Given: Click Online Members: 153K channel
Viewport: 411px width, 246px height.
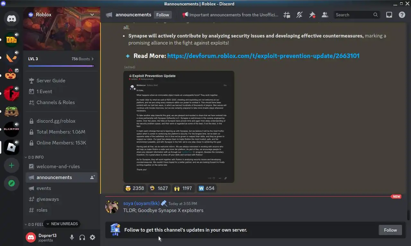Looking at the screenshot, I should (62, 143).
